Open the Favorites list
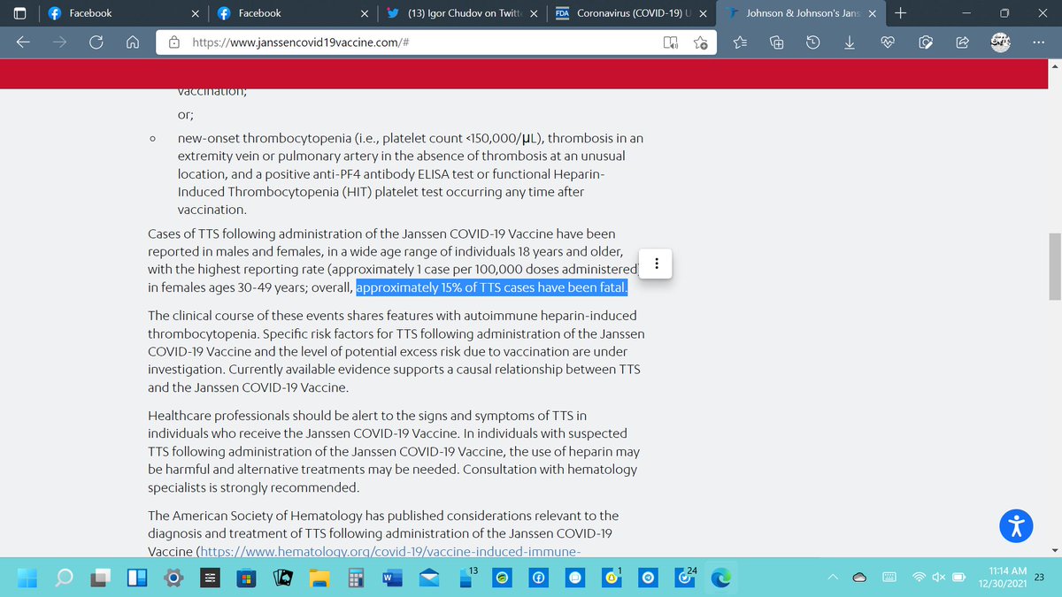Screen dimensions: 1062x597 (x=740, y=42)
